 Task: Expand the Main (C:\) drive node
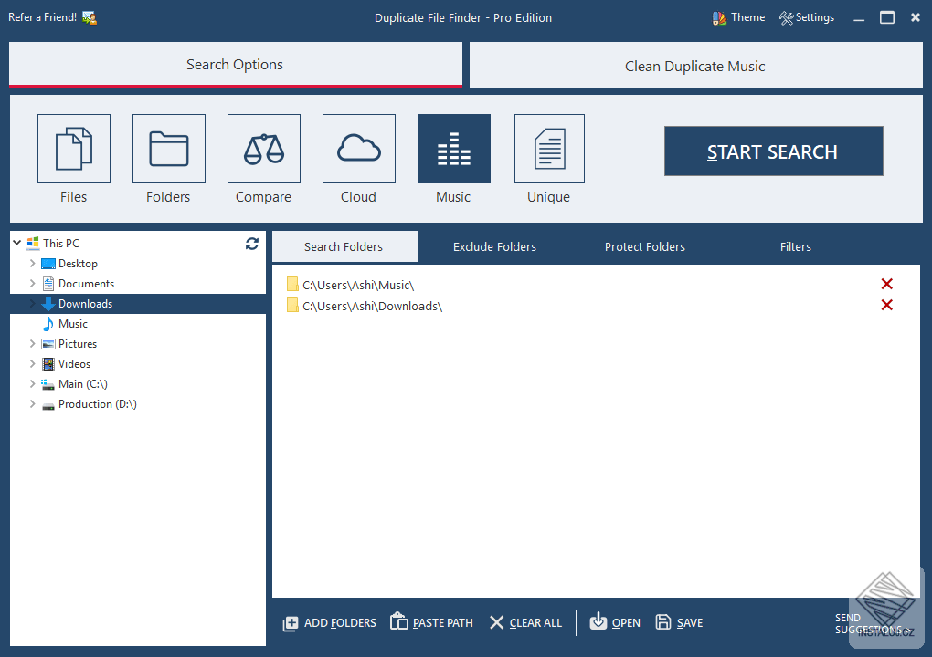[33, 383]
